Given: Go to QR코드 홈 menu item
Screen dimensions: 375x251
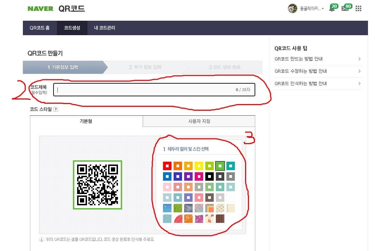Looking at the screenshot, I should [40, 27].
